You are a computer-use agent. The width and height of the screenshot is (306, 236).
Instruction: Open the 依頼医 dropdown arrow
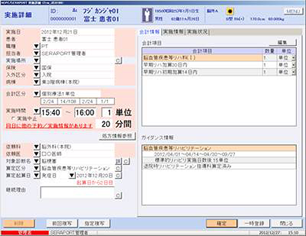pos(36,153)
